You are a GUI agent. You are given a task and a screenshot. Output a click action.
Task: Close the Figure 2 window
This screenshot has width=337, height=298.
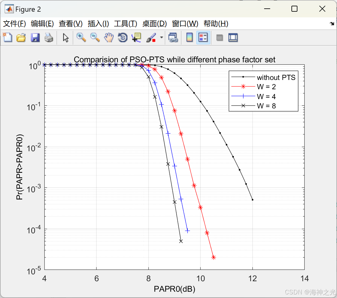click(x=322, y=9)
